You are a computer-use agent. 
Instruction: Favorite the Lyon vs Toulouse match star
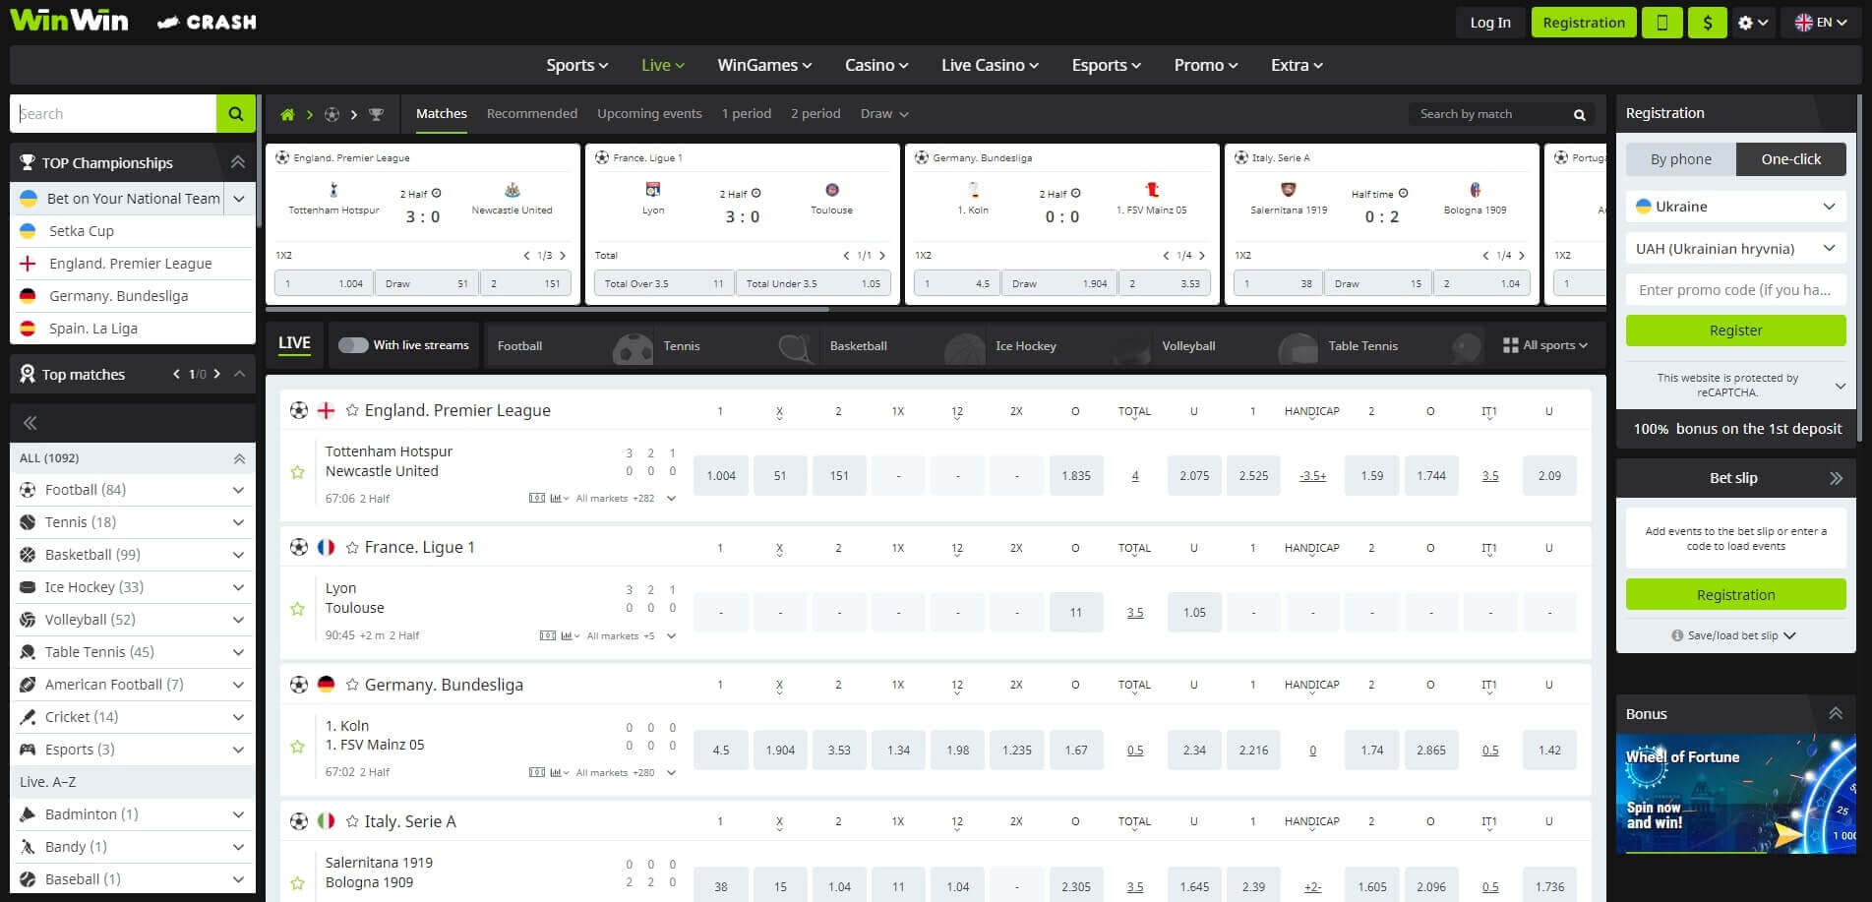tap(297, 609)
